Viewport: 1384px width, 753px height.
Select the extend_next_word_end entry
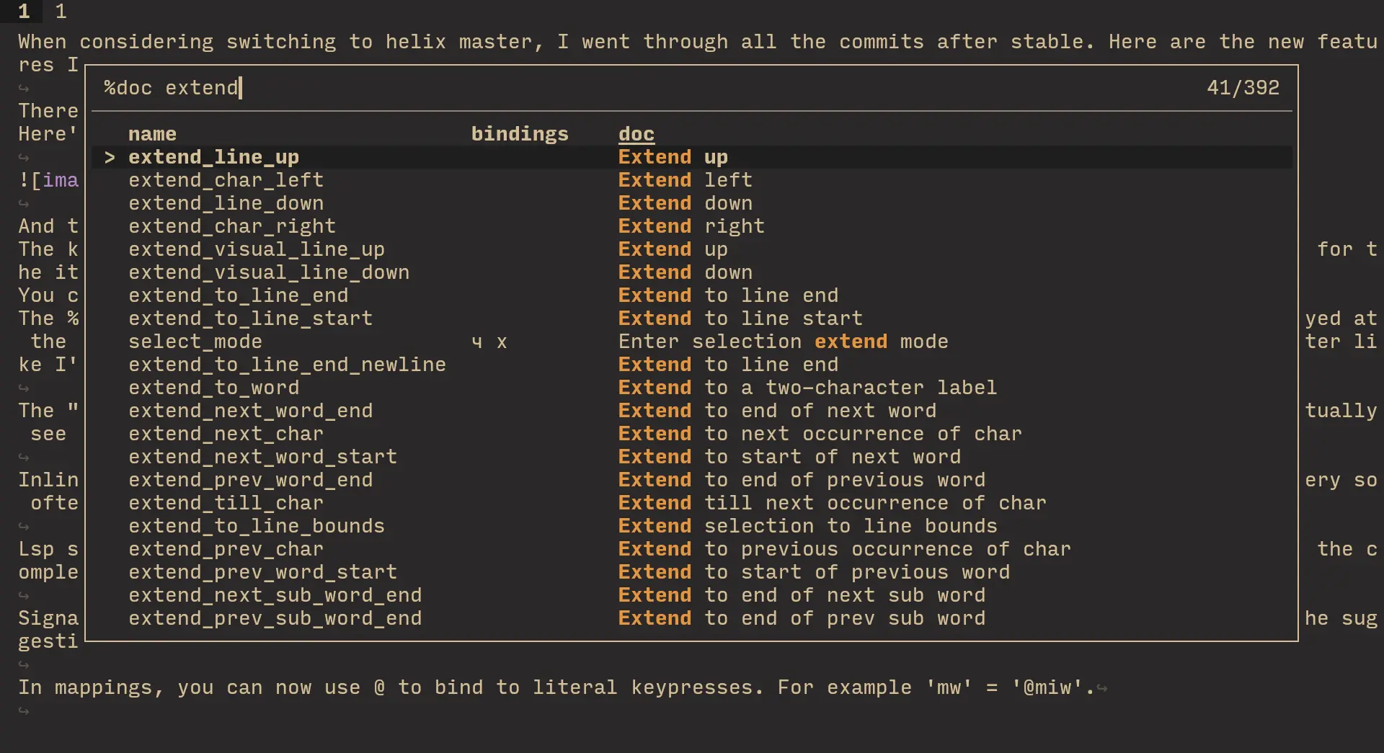click(x=252, y=411)
